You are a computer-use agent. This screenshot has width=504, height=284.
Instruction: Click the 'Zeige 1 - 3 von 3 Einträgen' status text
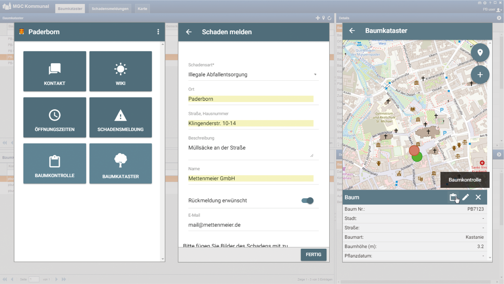click(x=315, y=280)
